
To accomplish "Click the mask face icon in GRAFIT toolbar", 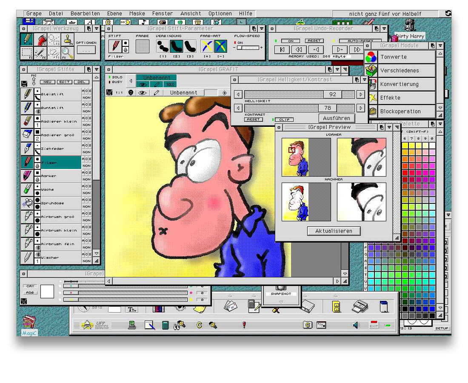I will click(131, 92).
